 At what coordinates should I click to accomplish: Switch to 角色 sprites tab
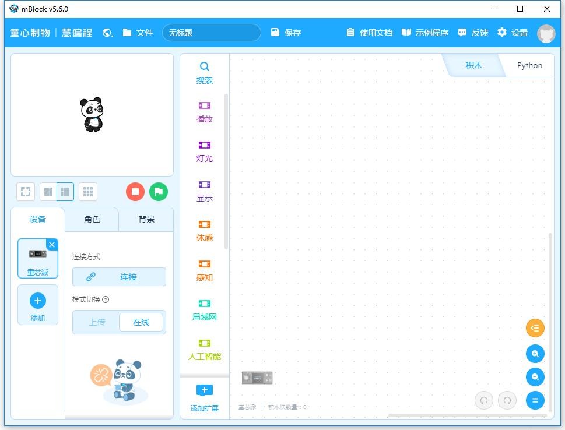point(92,219)
